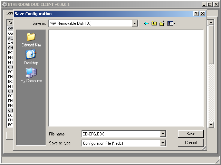Select My Computer in places bar
Image resolution: width=221 pixels, height=165 pixels.
(31, 75)
